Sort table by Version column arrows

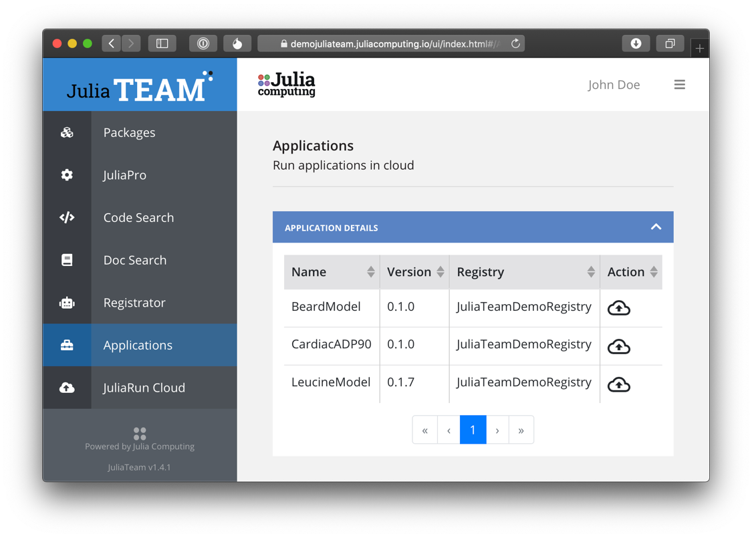coord(441,272)
